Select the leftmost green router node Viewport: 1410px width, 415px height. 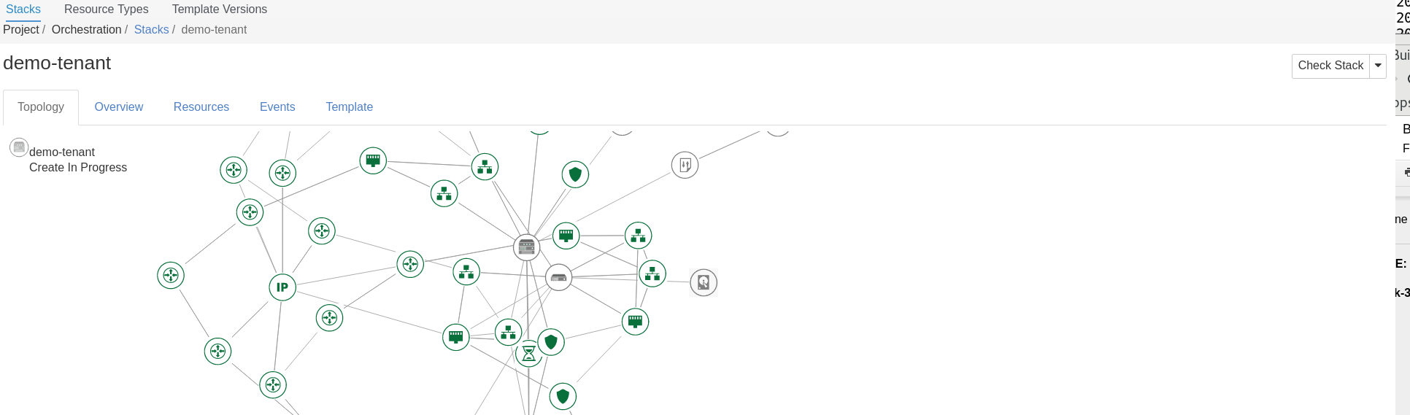tap(171, 275)
